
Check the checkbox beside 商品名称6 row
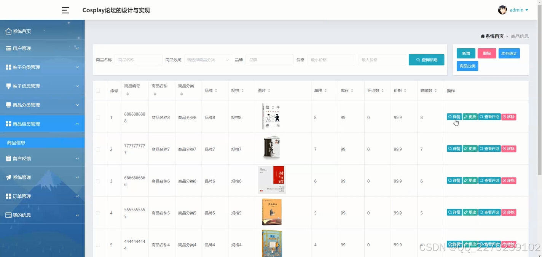pyautogui.click(x=98, y=181)
